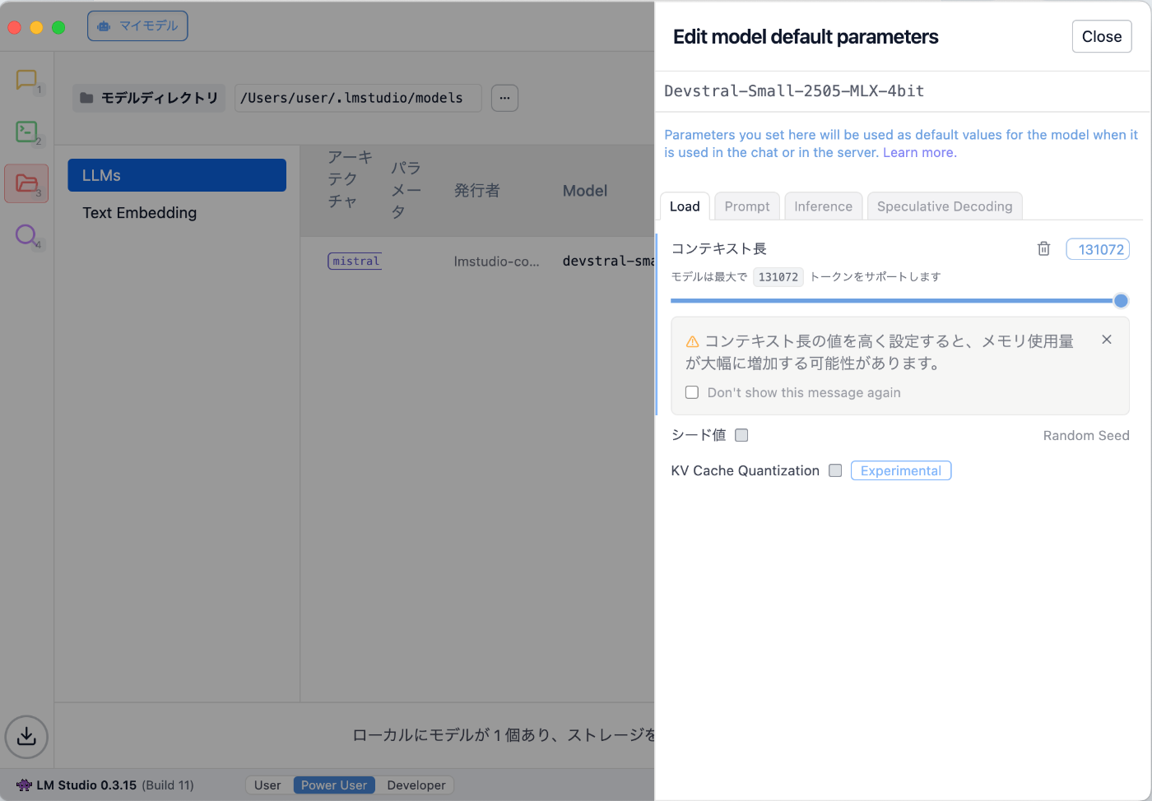Open the Chat sidebar icon
This screenshot has height=801, width=1152.
click(x=26, y=80)
